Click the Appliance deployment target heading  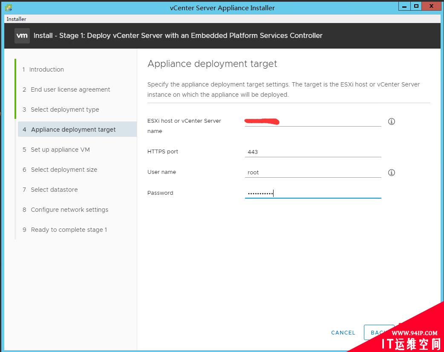(x=212, y=64)
